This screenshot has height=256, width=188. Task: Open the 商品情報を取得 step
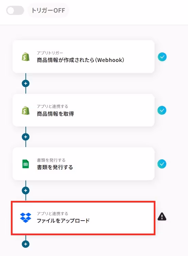[x=83, y=110]
